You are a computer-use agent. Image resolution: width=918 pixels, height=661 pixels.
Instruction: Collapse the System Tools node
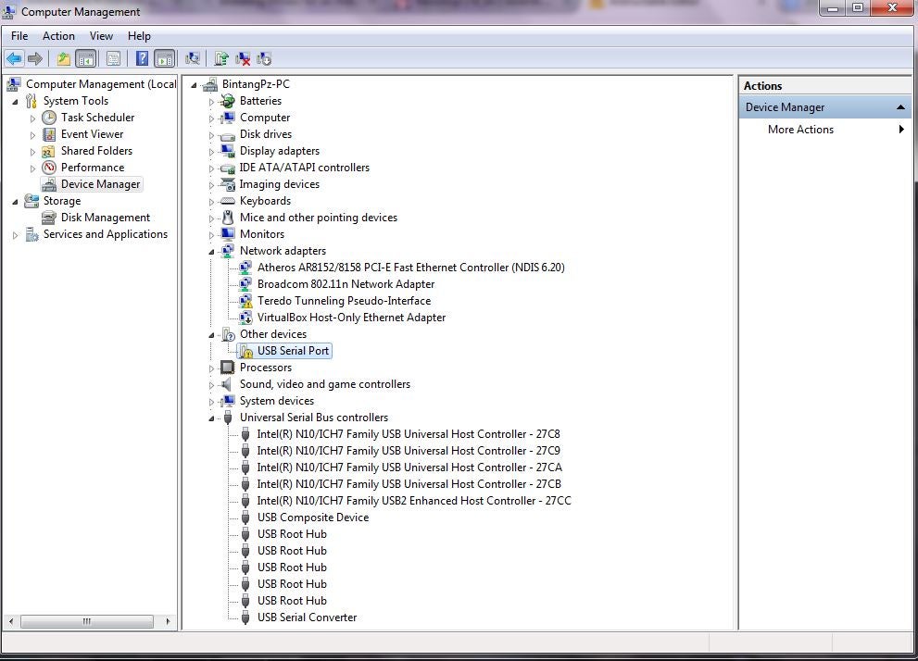[x=15, y=102]
